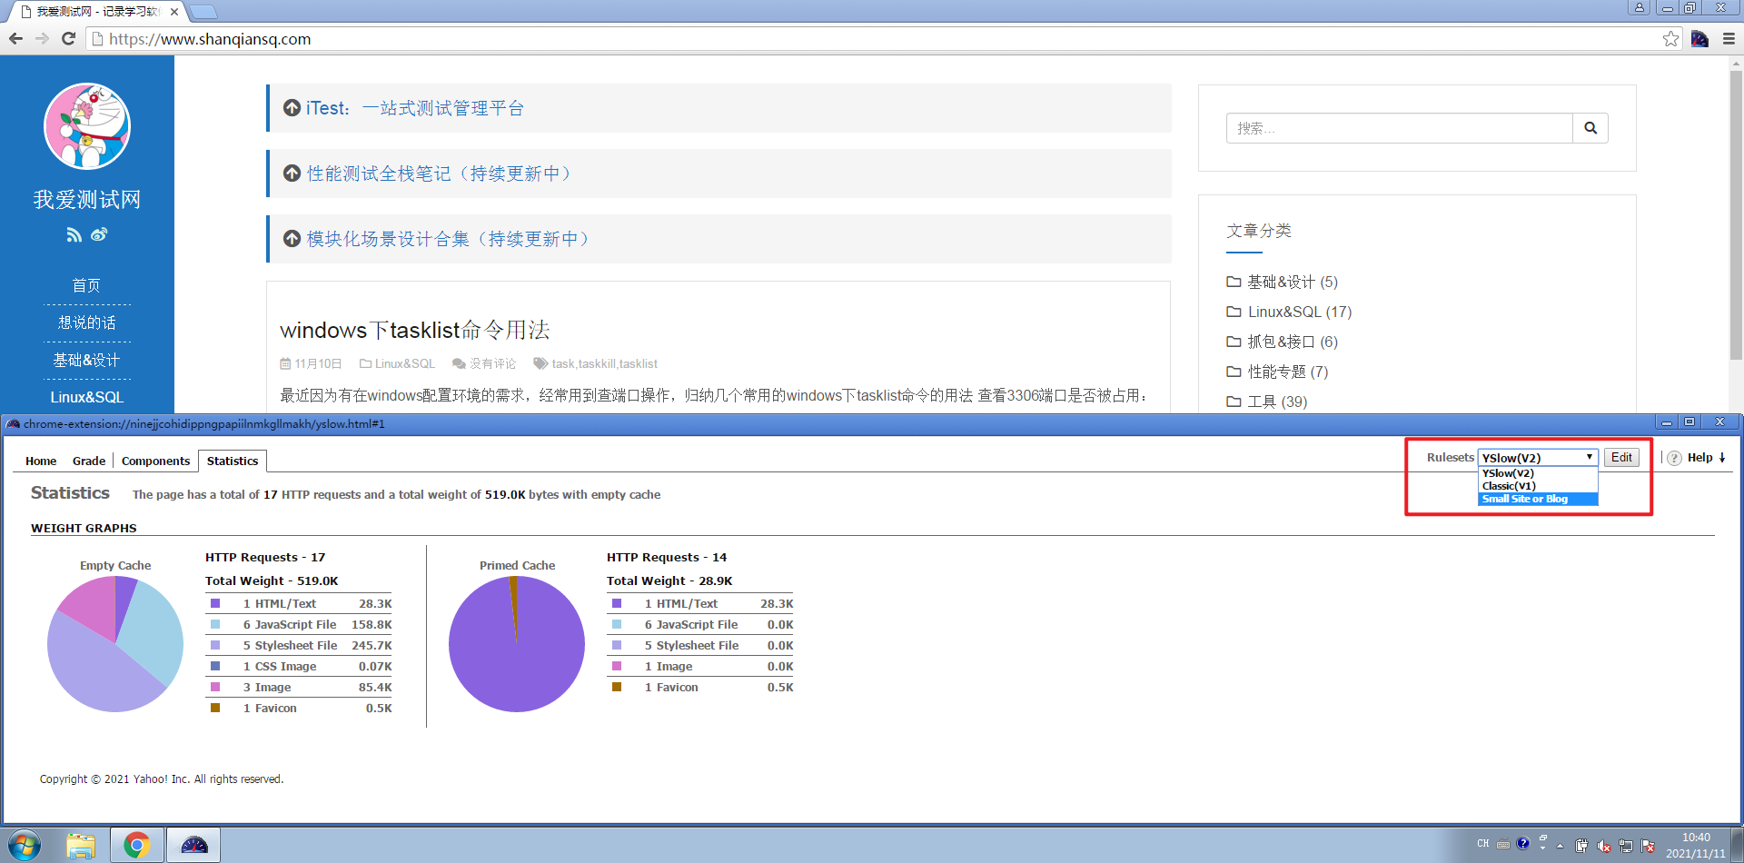Open File Explorer from the taskbar

[81, 845]
